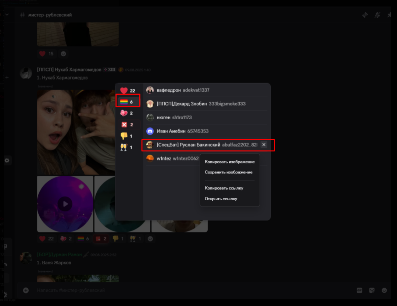Click channel name мистер-рублевский in header
The width and height of the screenshot is (397, 306).
click(50, 15)
